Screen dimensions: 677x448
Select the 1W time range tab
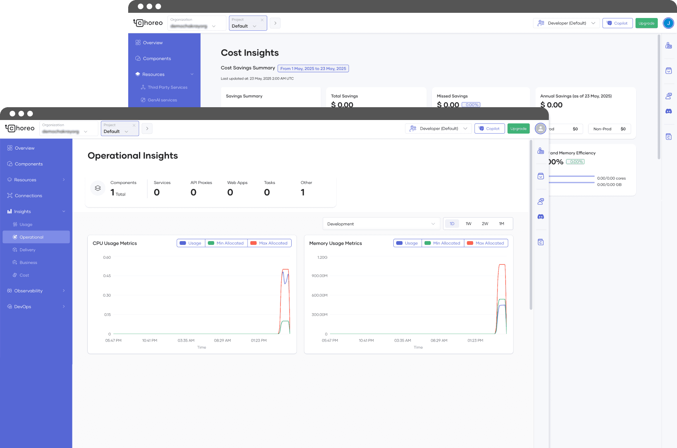pos(468,224)
